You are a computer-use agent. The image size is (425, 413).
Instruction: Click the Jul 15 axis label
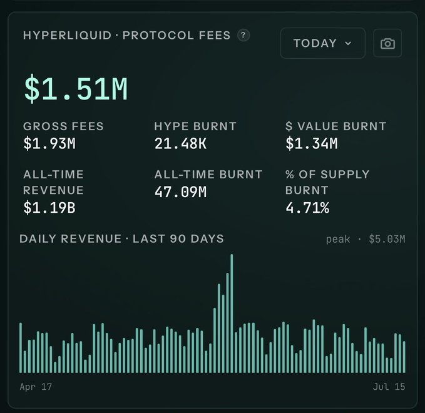[x=389, y=387]
